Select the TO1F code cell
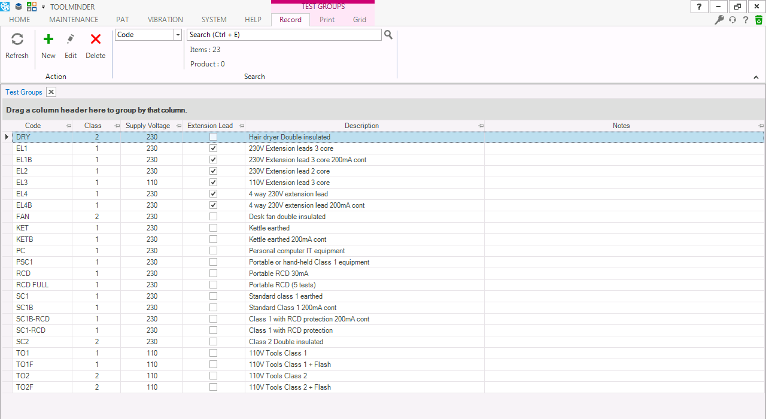The image size is (766, 419). click(x=42, y=365)
